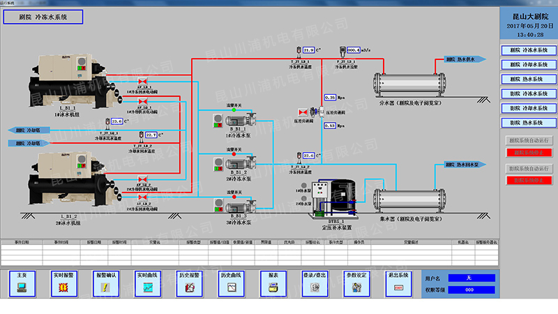This screenshot has height=314, width=558.
Task: Open the 主页 home screen button
Action: (x=22, y=282)
